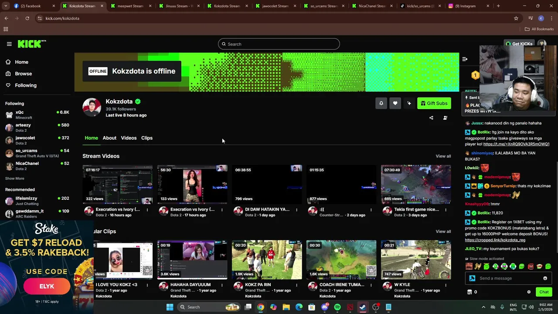Show hidden system tray icons
558x314 pixels.
click(483, 307)
